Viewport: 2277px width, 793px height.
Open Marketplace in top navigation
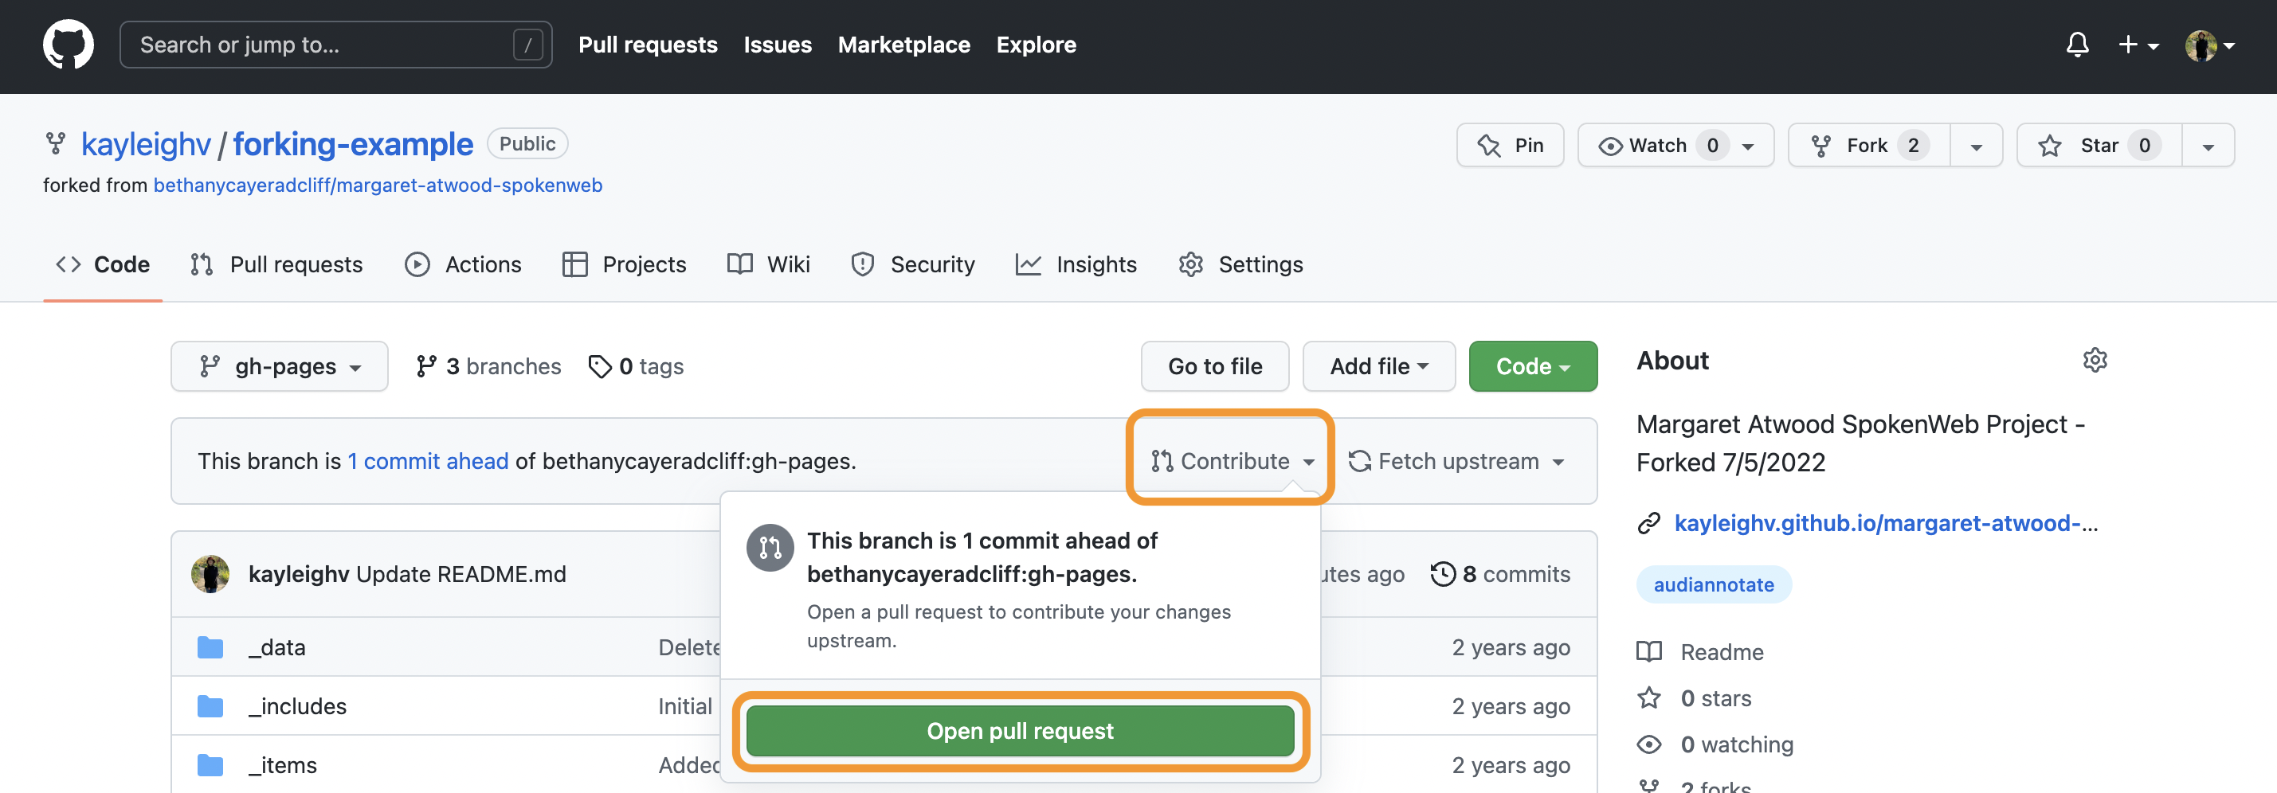[x=904, y=44]
